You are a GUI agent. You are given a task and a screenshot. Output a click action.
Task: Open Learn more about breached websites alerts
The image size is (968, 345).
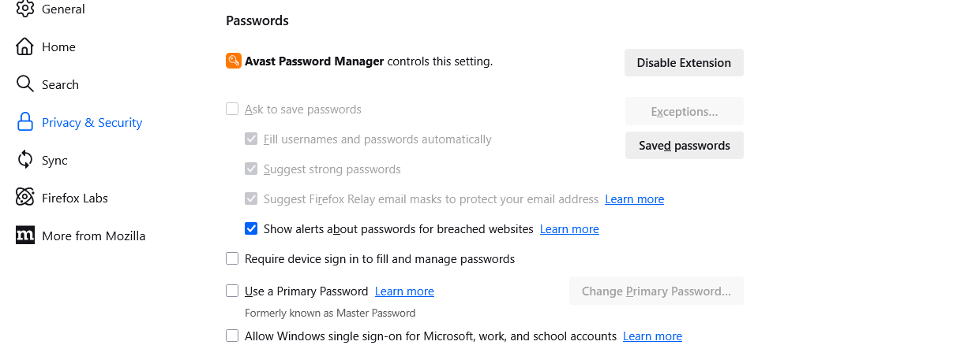pyautogui.click(x=569, y=229)
